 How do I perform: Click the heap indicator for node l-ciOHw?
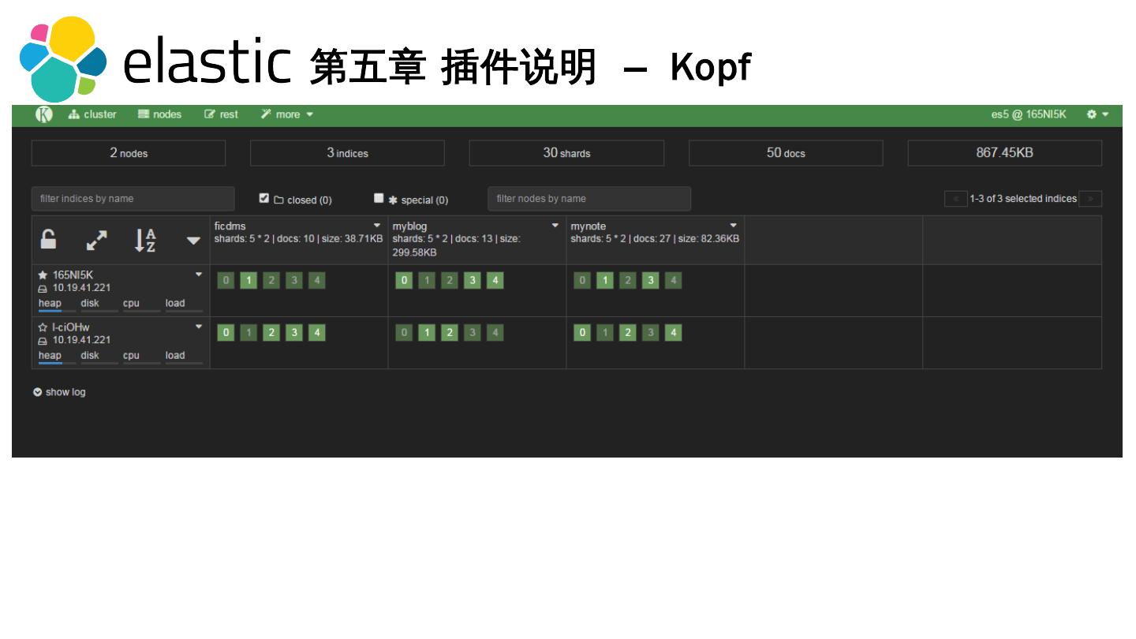pos(57,357)
